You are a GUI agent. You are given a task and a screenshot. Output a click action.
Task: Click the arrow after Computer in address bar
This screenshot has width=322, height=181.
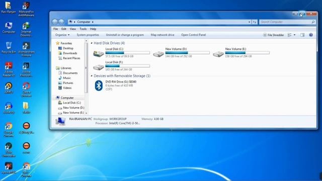pos(93,22)
